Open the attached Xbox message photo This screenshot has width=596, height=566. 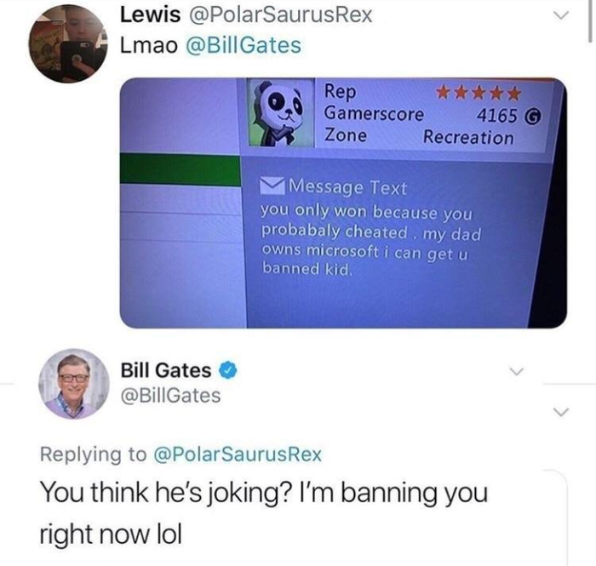pos(343,203)
